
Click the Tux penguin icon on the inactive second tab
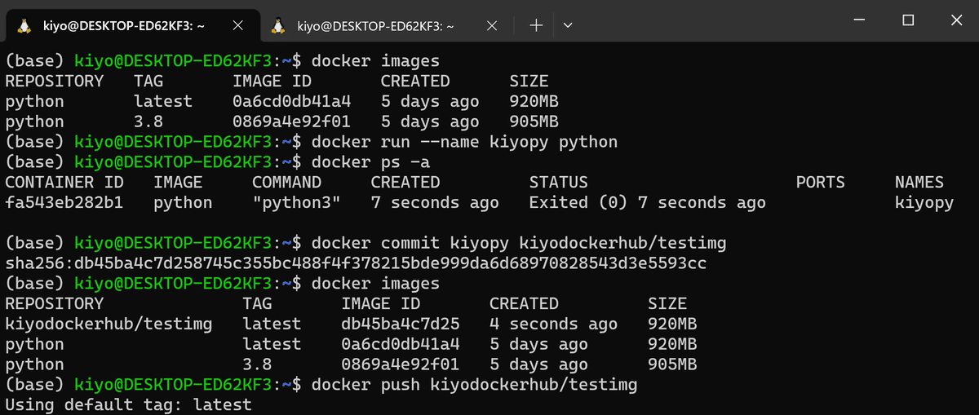click(279, 25)
